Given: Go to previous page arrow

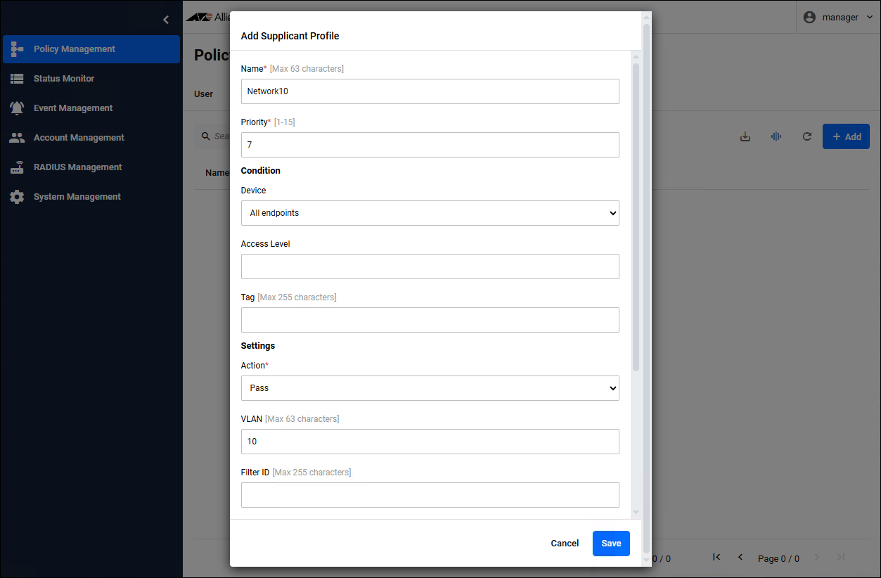Looking at the screenshot, I should coord(740,557).
